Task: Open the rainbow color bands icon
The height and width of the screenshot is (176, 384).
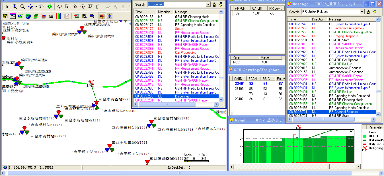Action: (58, 16)
